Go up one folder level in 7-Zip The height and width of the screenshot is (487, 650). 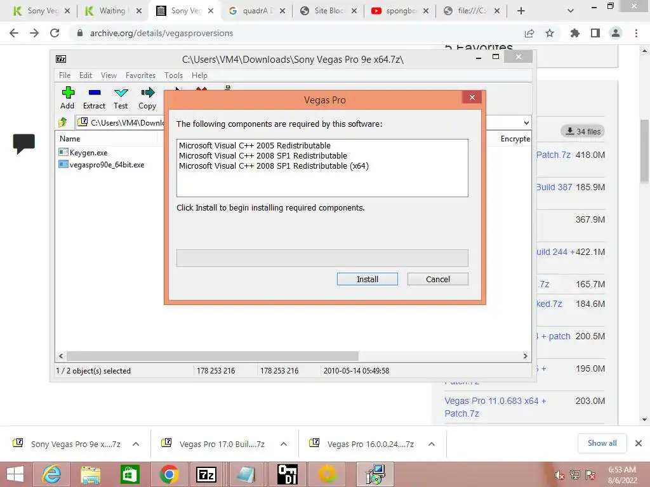[x=63, y=122]
